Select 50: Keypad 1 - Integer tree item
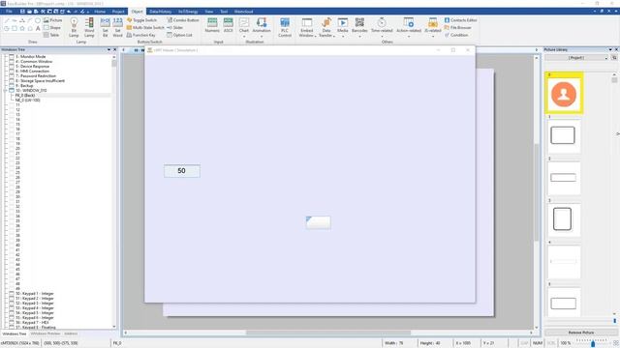Viewport: 620px width, 348px height. coord(35,294)
